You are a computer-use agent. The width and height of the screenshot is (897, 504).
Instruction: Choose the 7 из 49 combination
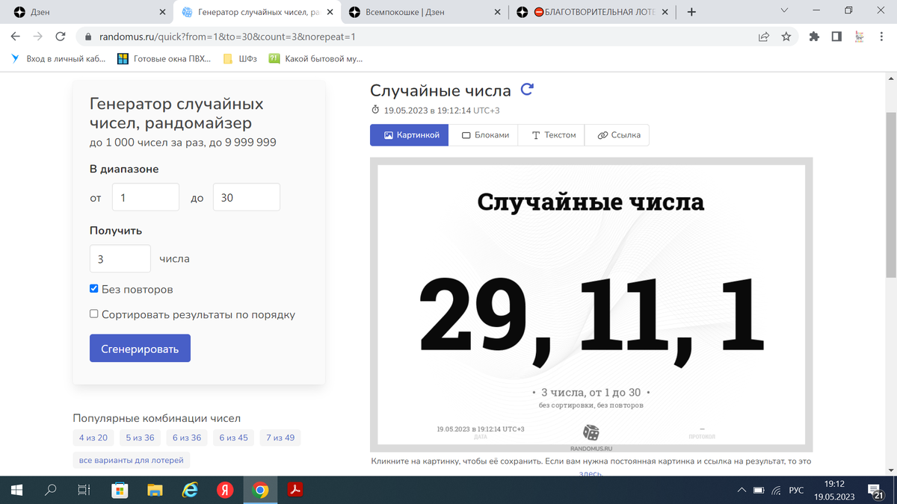280,438
